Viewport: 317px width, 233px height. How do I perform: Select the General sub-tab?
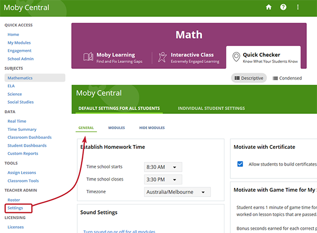pos(86,128)
